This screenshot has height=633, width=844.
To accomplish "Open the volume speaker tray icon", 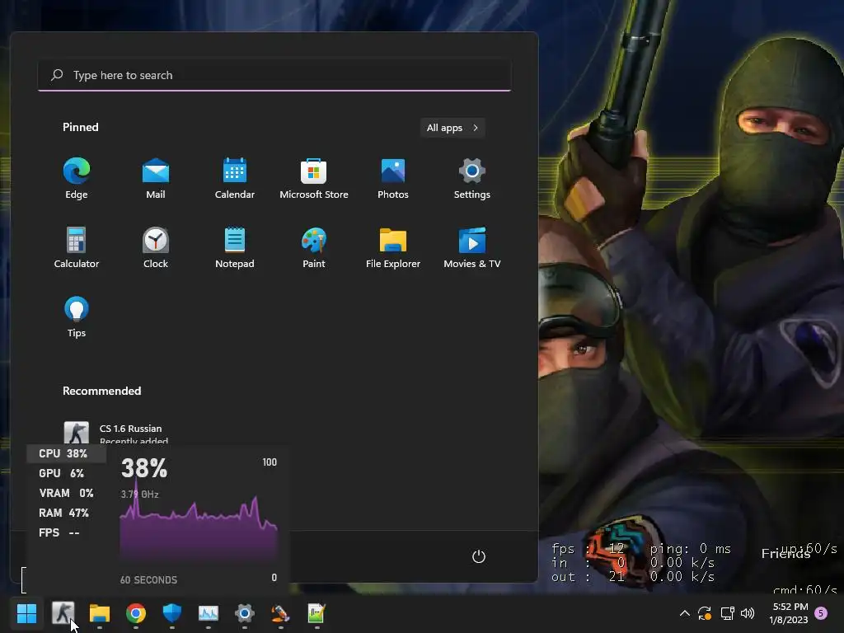I will click(x=747, y=613).
